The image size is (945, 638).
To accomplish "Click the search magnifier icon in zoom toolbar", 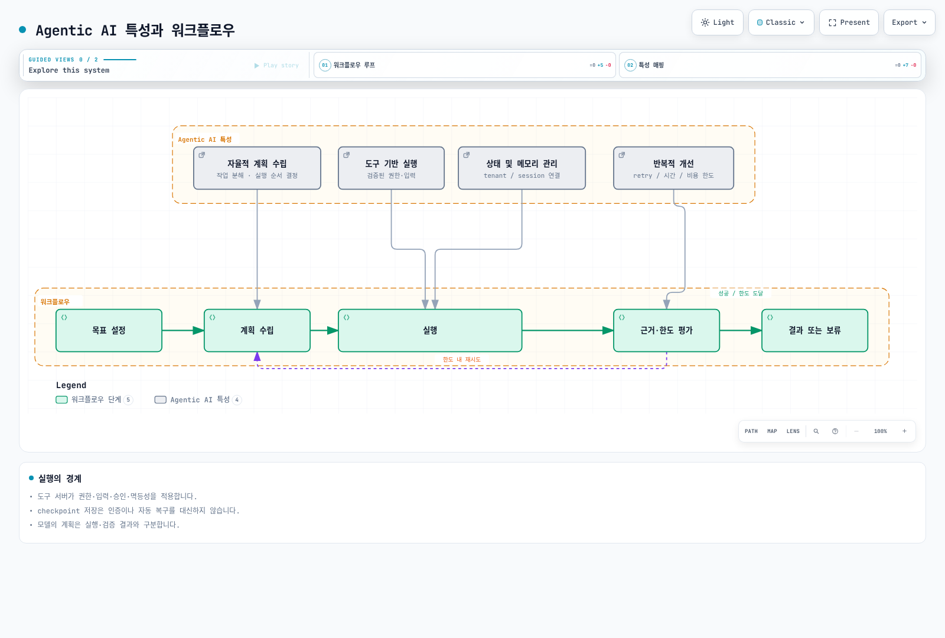I will pyautogui.click(x=816, y=431).
